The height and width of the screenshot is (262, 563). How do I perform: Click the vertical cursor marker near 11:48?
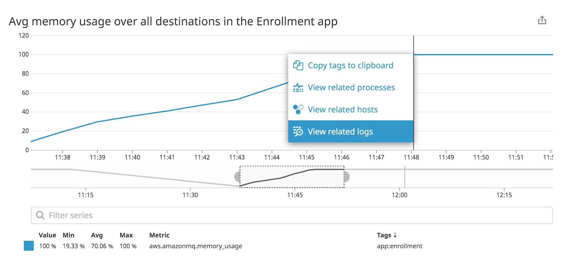pyautogui.click(x=414, y=93)
